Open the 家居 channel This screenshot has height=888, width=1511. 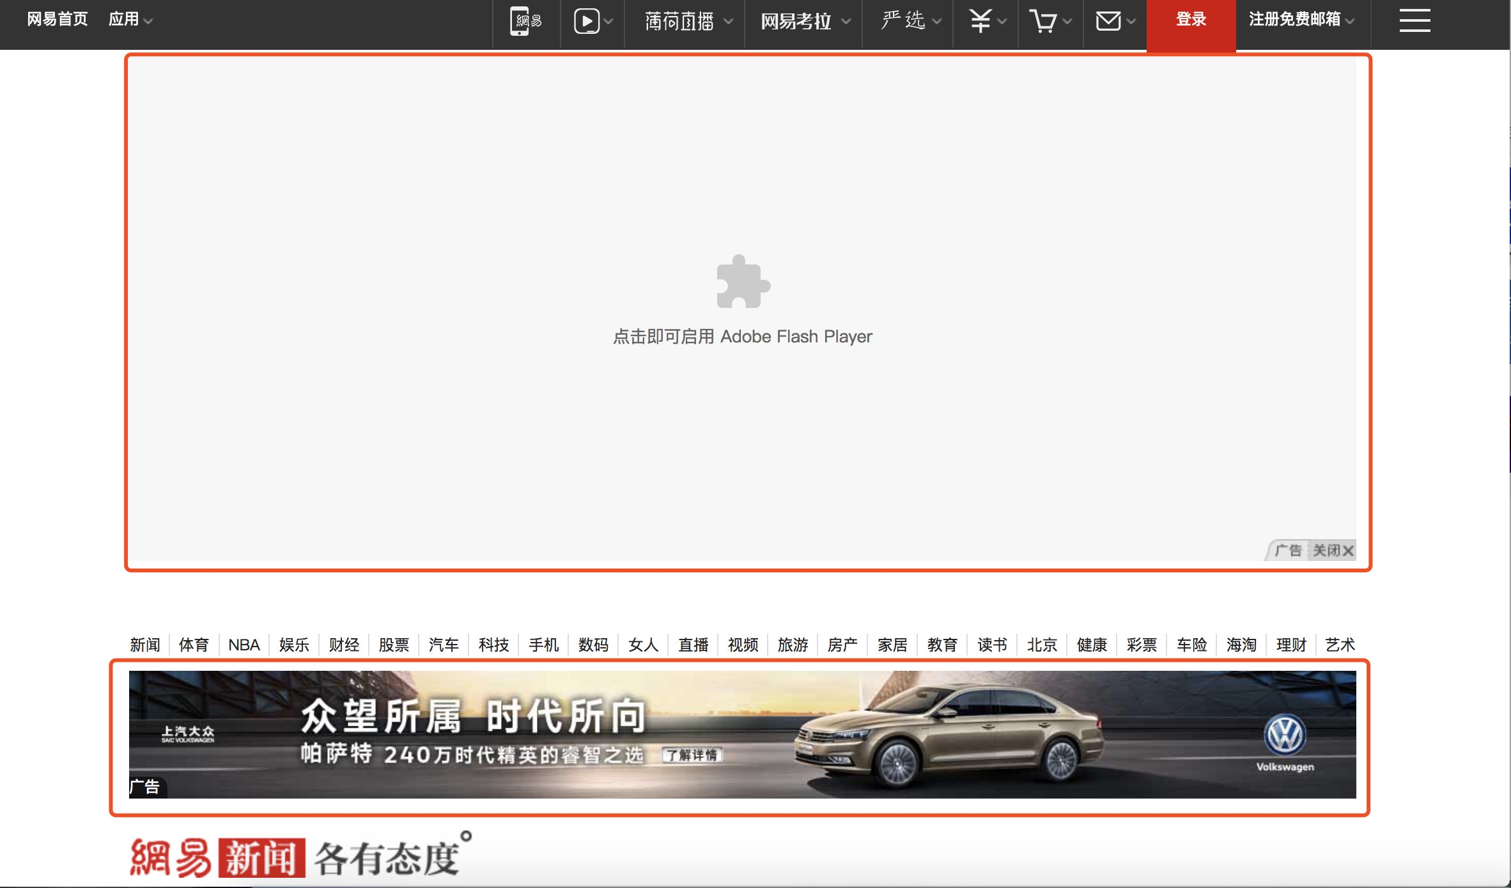892,645
